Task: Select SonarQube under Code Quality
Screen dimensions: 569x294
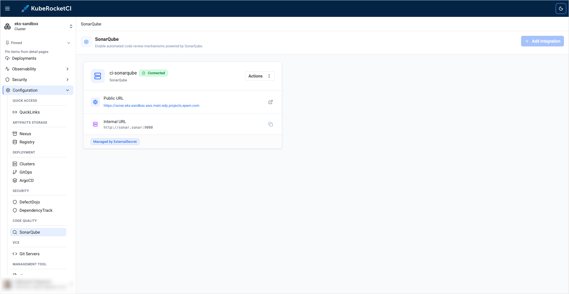Action: pyautogui.click(x=38, y=232)
